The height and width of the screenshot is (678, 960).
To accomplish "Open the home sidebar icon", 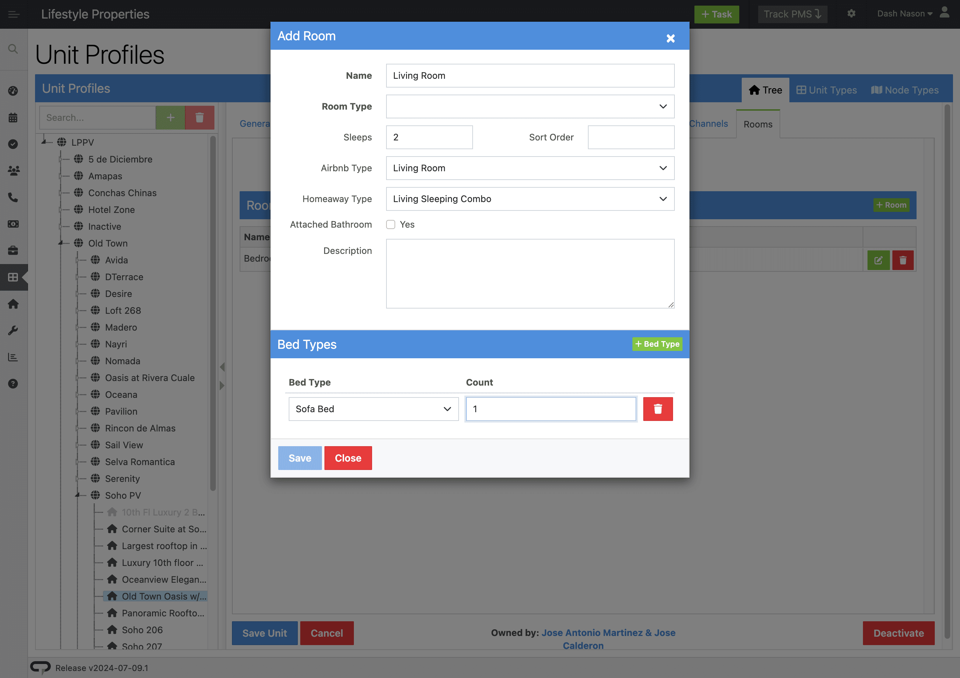I will [13, 304].
